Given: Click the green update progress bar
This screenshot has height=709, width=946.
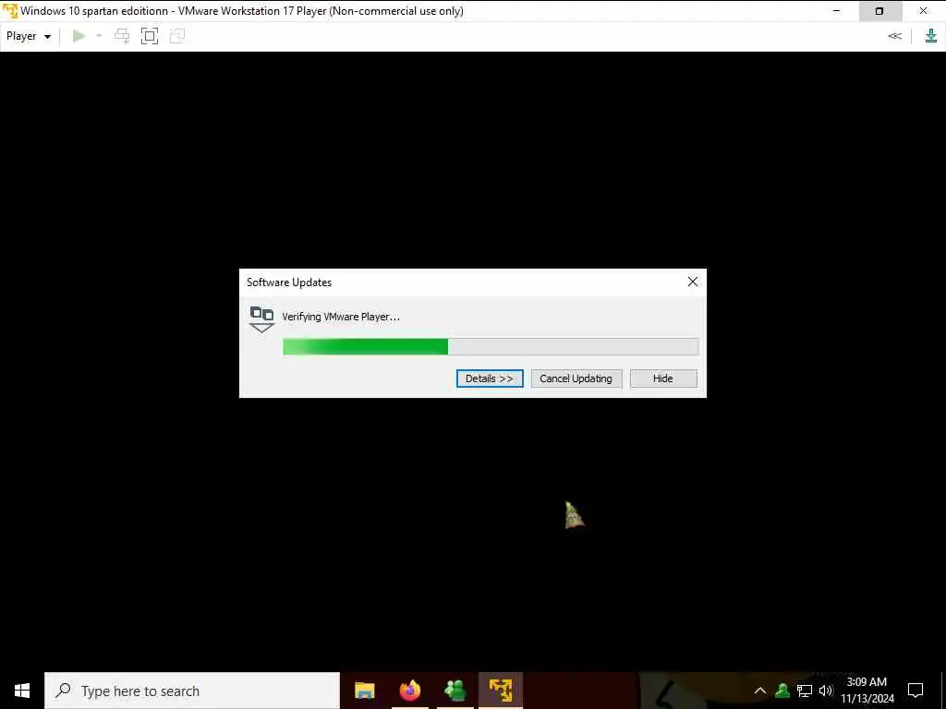Looking at the screenshot, I should pyautogui.click(x=491, y=347).
